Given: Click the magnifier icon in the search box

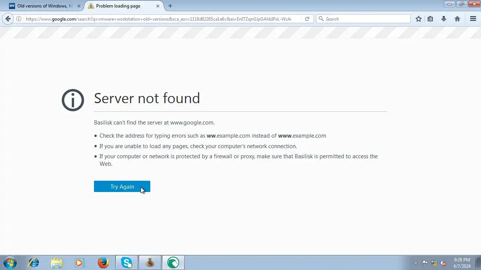Looking at the screenshot, I should pos(321,19).
